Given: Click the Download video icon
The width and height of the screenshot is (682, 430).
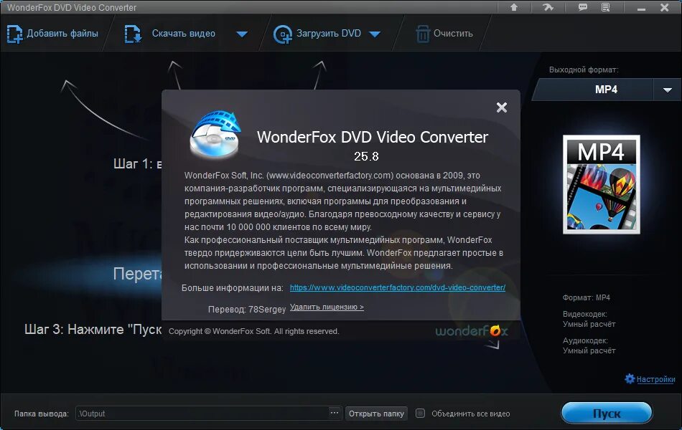Looking at the screenshot, I should [133, 34].
